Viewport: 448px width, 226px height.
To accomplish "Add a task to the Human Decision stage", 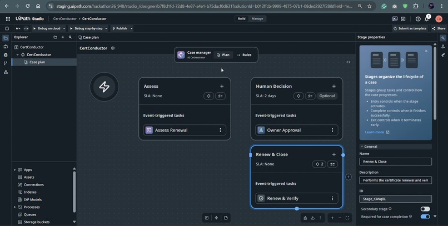I will 333,86.
